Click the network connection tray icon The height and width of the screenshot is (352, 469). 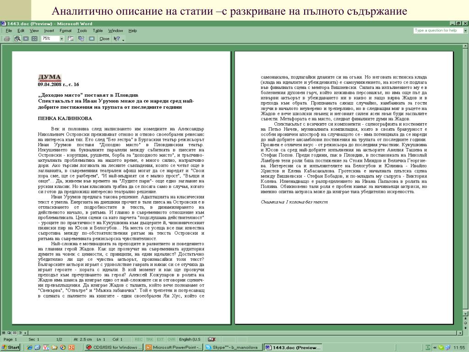tap(447, 347)
